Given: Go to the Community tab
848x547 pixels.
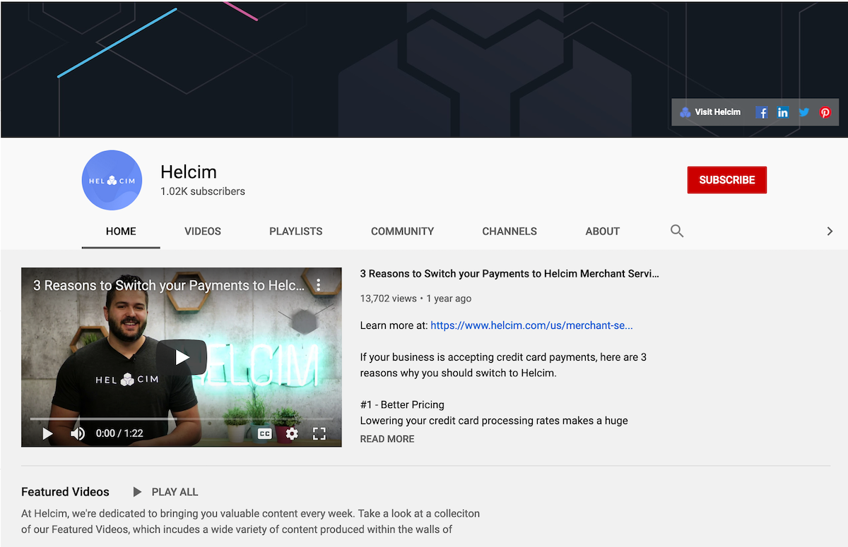Looking at the screenshot, I should [x=403, y=232].
